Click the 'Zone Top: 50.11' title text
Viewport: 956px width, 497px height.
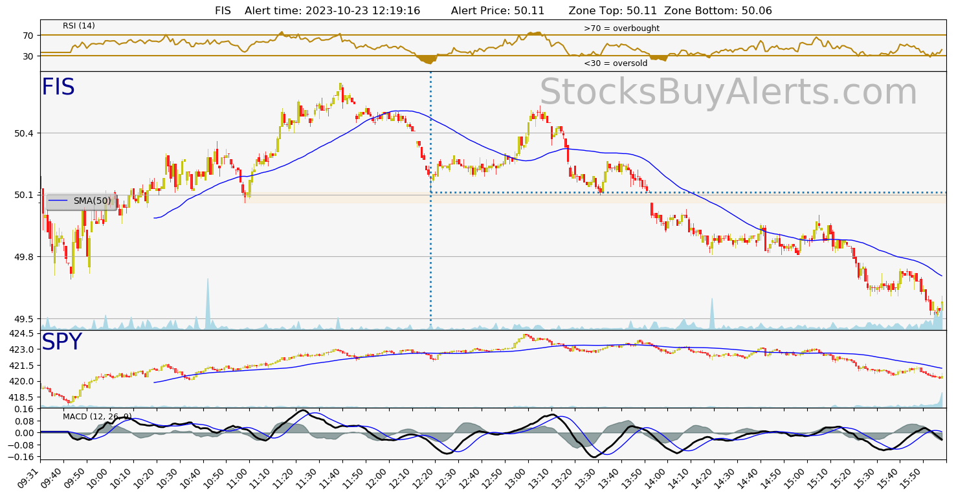point(613,11)
